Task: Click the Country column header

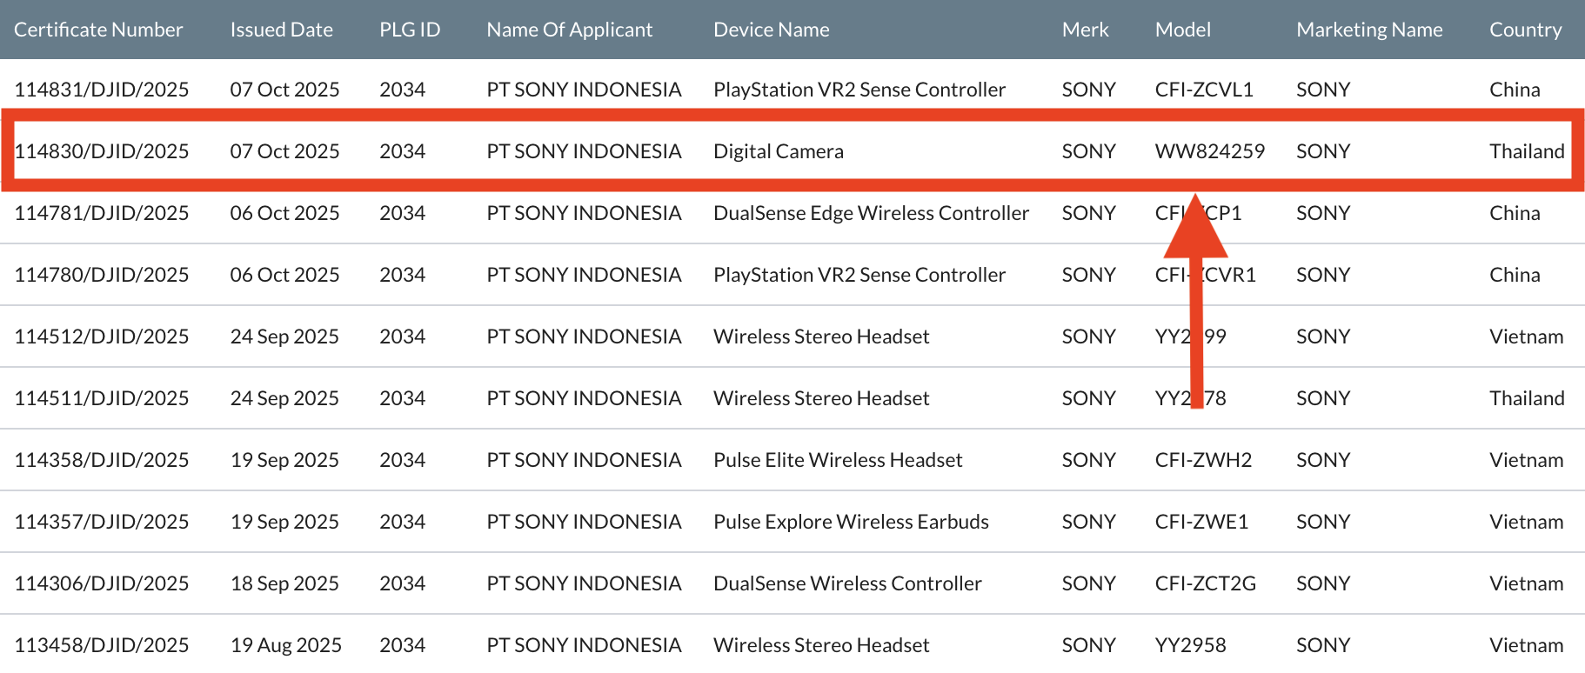Action: [1525, 30]
